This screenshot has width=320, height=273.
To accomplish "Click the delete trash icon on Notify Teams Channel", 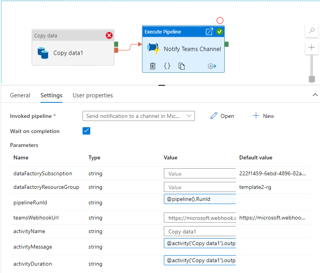I will click(153, 66).
